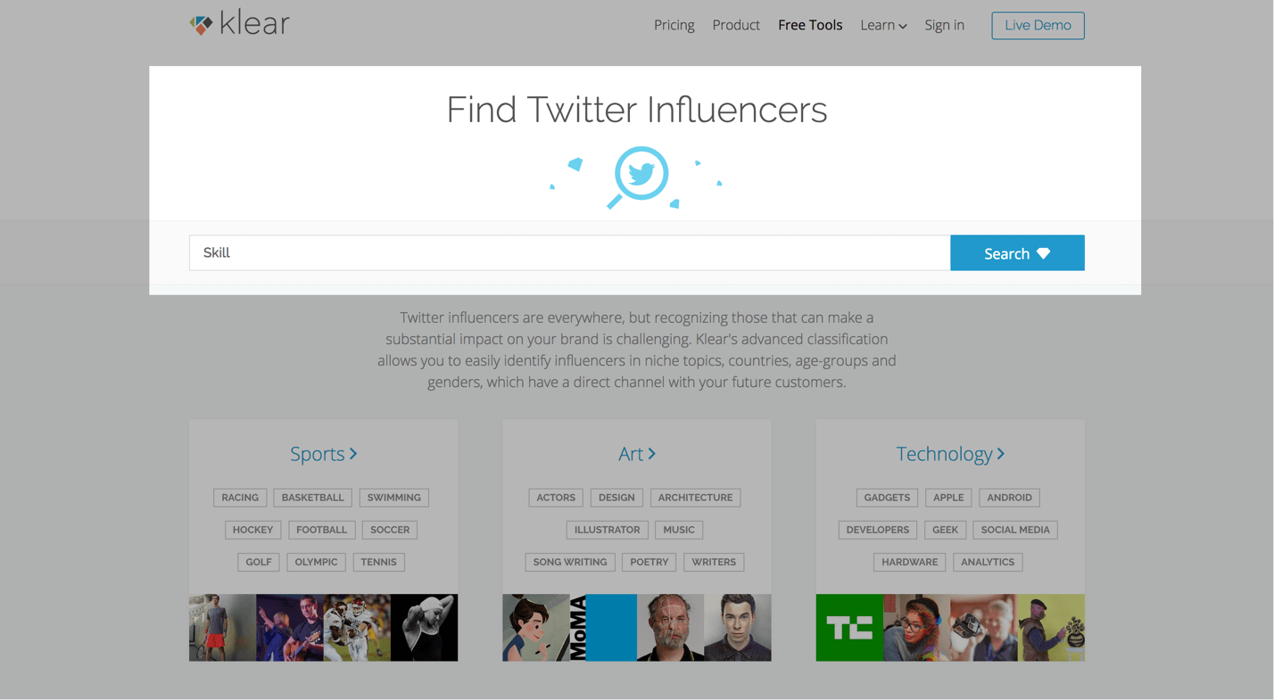Select the ANDROID tag
1274x700 pixels.
point(1009,498)
